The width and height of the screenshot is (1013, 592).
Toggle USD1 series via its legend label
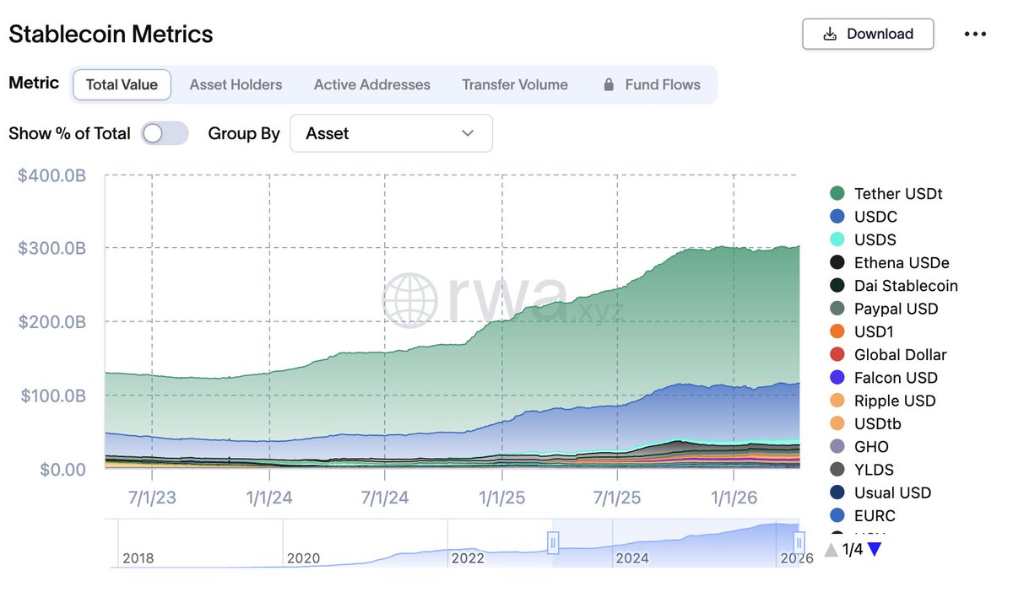pyautogui.click(x=874, y=331)
